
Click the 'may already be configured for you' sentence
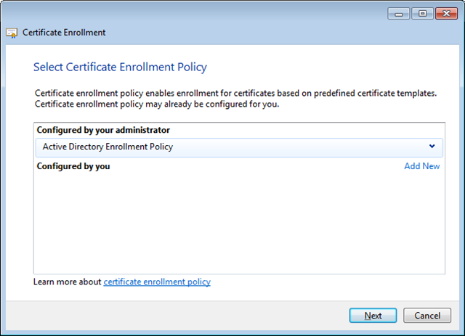click(x=156, y=105)
